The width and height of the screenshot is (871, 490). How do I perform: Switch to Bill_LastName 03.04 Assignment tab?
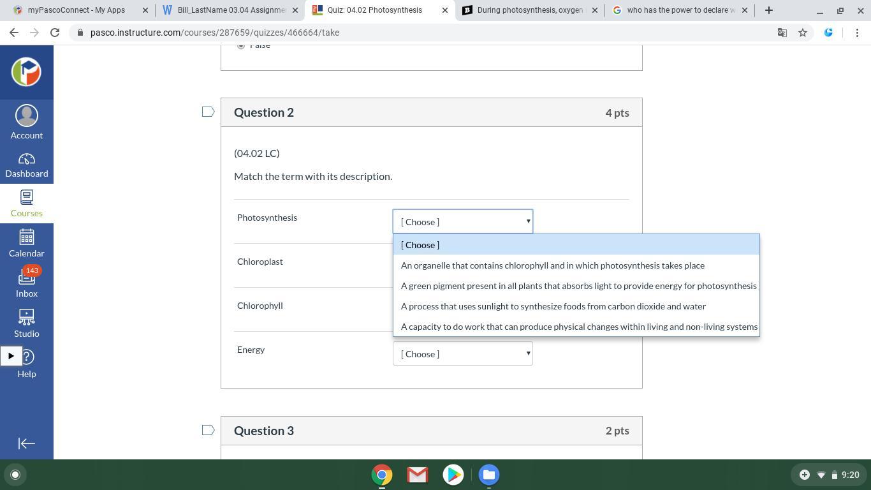tap(230, 10)
